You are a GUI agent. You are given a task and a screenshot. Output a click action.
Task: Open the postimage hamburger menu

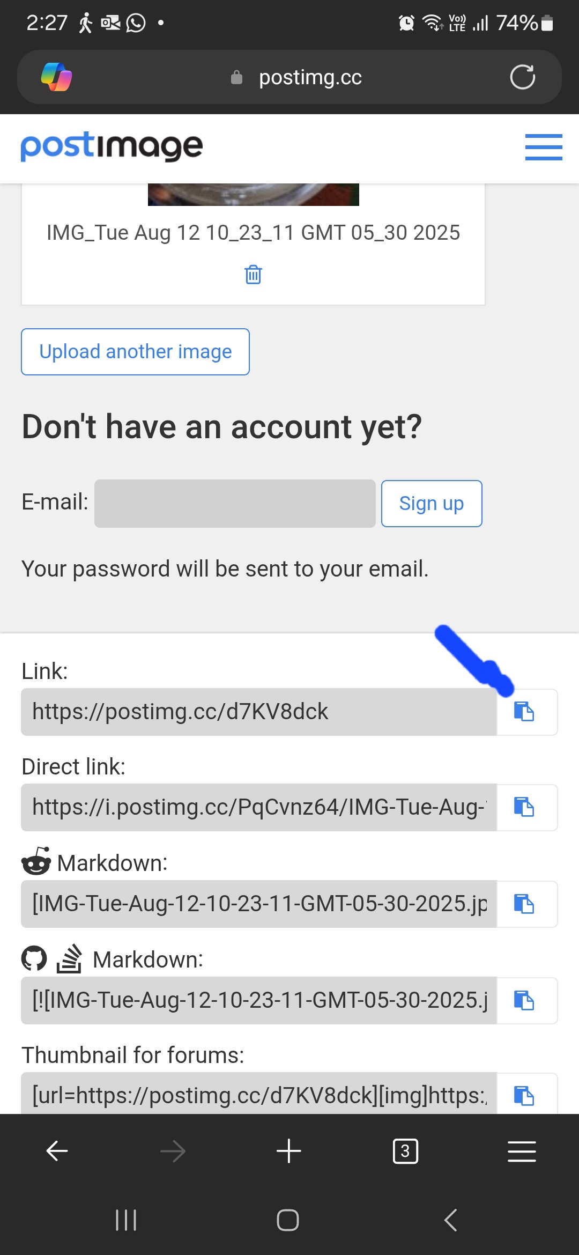click(544, 147)
